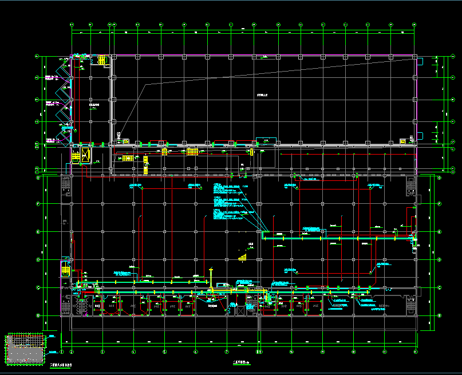Select the yellow vertical bar below the upper hall
462x375 pixels.
251,152
